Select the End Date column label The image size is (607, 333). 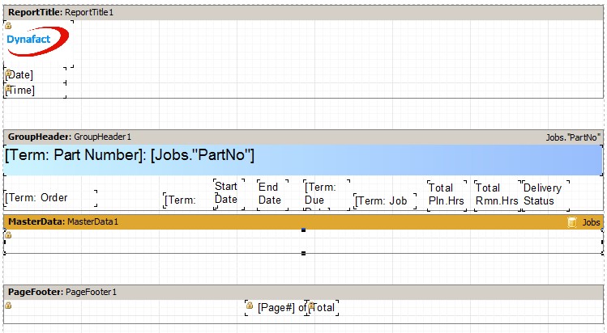(271, 194)
